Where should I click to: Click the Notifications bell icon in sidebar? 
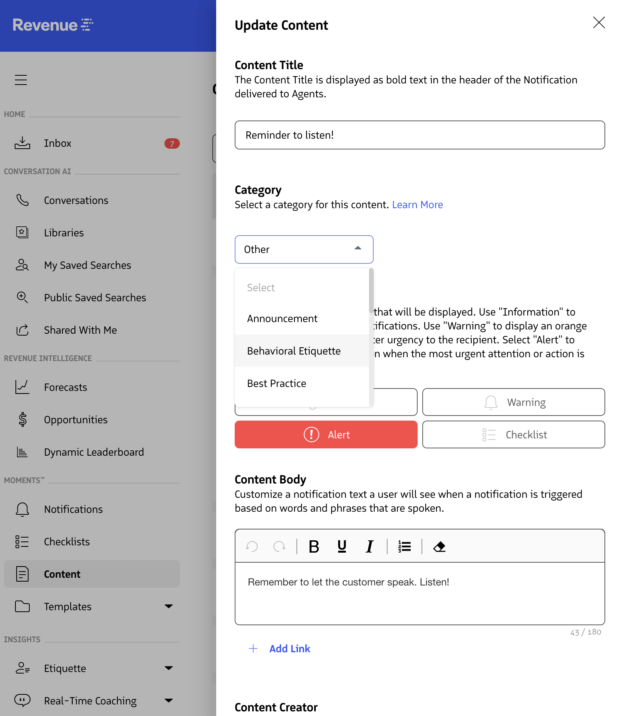point(22,509)
